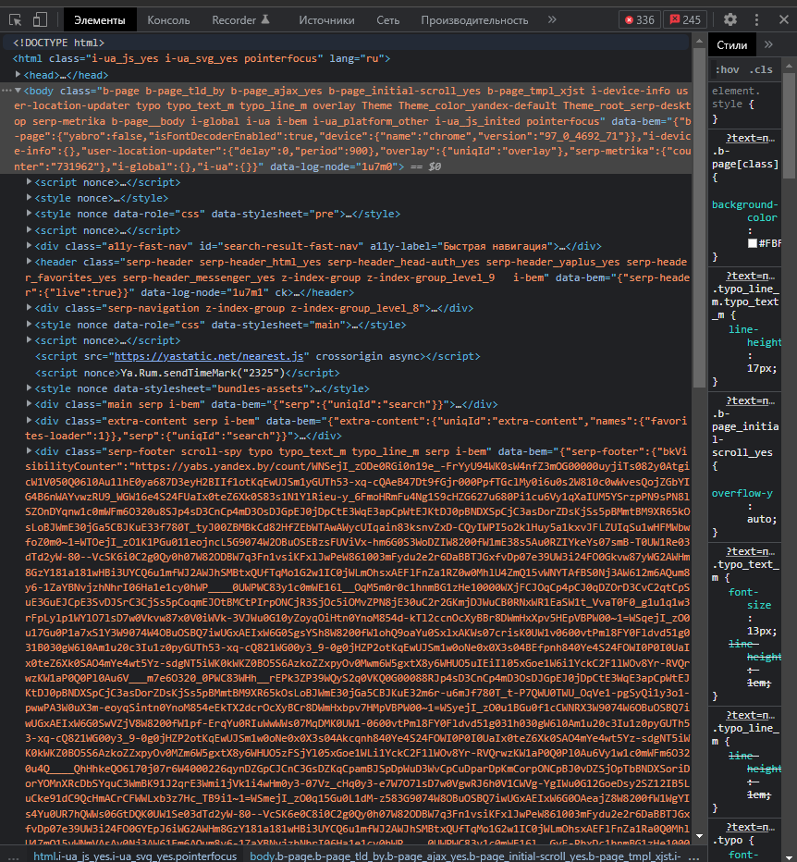Open the Сеть tab
797x862 pixels.
(388, 19)
